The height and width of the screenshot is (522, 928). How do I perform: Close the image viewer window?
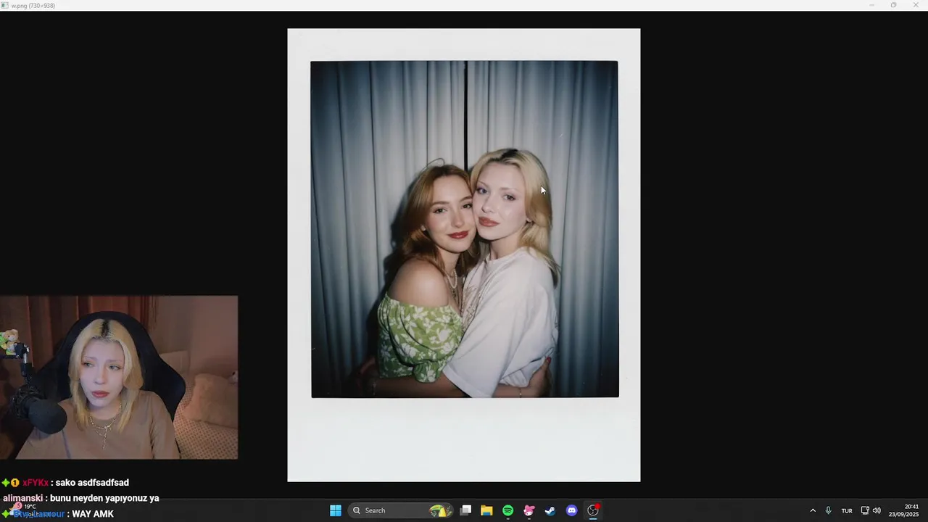915,5
